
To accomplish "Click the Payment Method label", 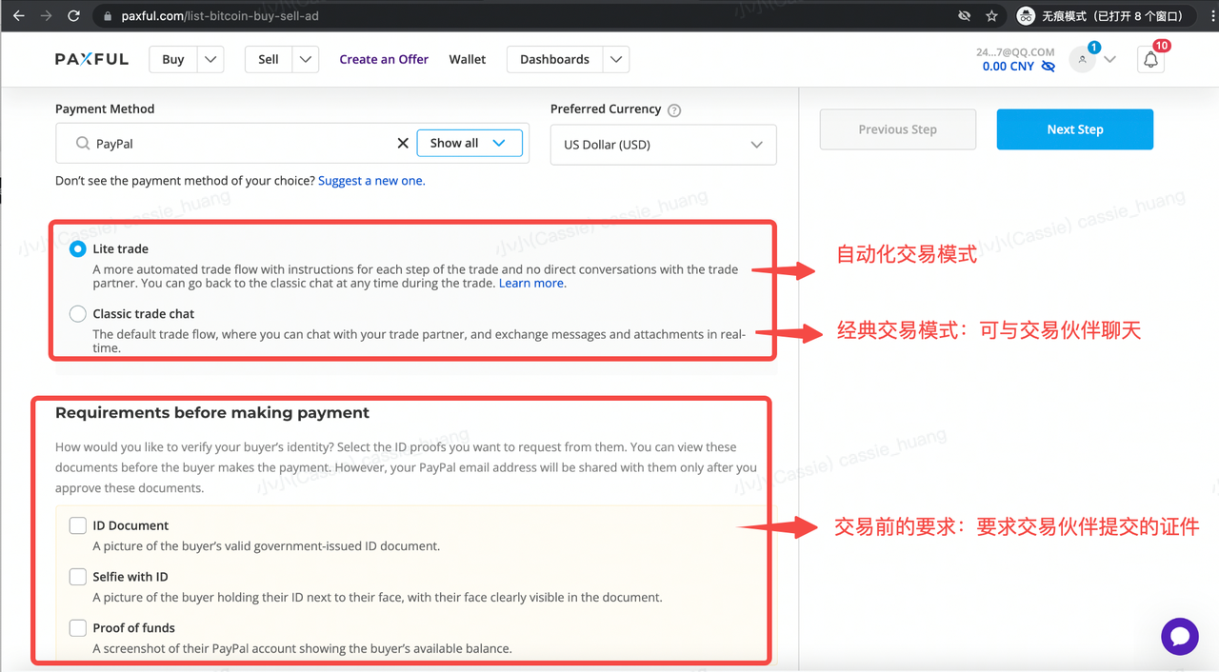I will pos(105,109).
